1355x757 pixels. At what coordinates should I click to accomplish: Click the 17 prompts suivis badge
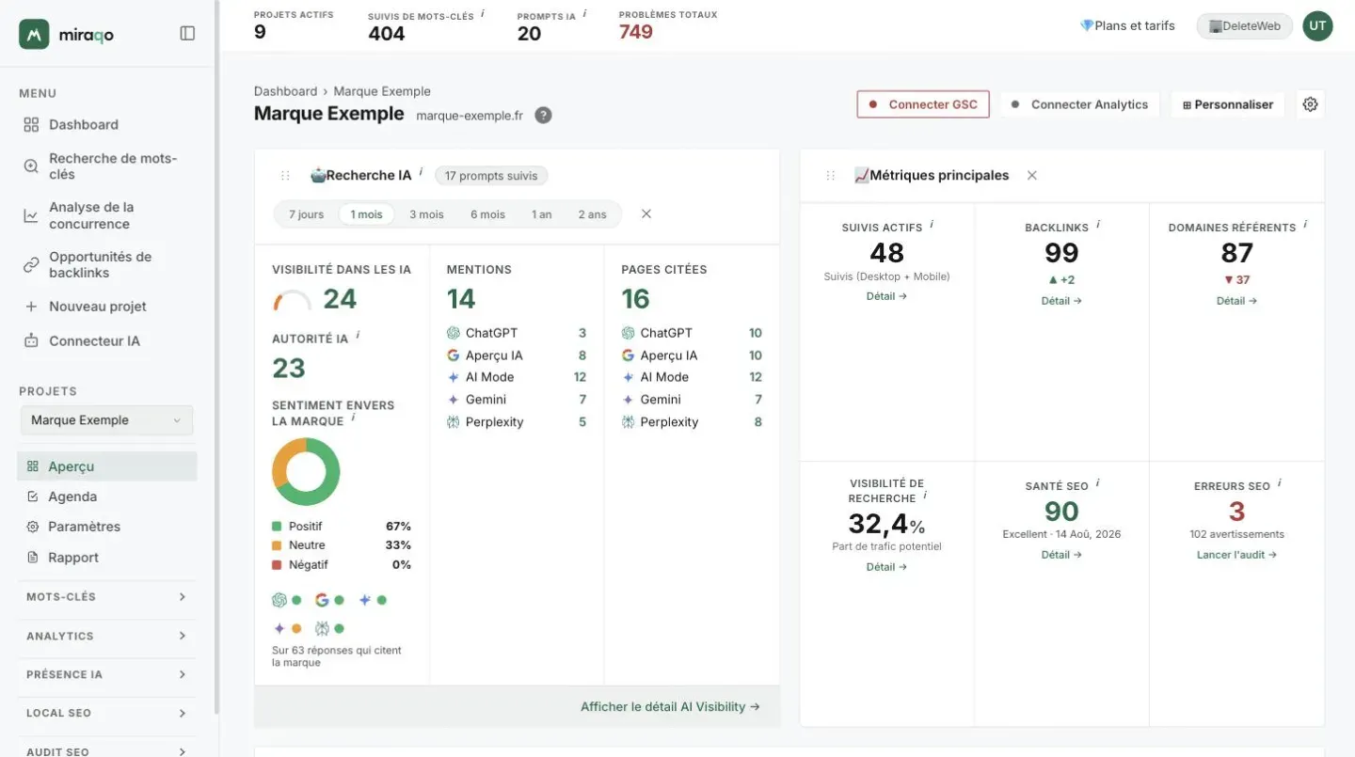(x=491, y=176)
